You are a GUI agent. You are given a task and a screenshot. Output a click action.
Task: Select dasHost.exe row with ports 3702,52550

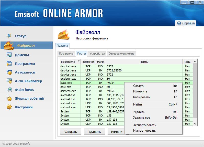126,70
